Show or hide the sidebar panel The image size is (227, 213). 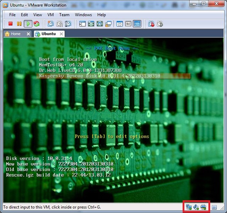point(83,24)
